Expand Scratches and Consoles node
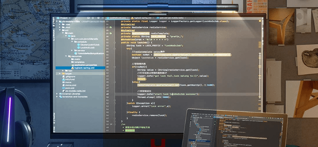 57,97
